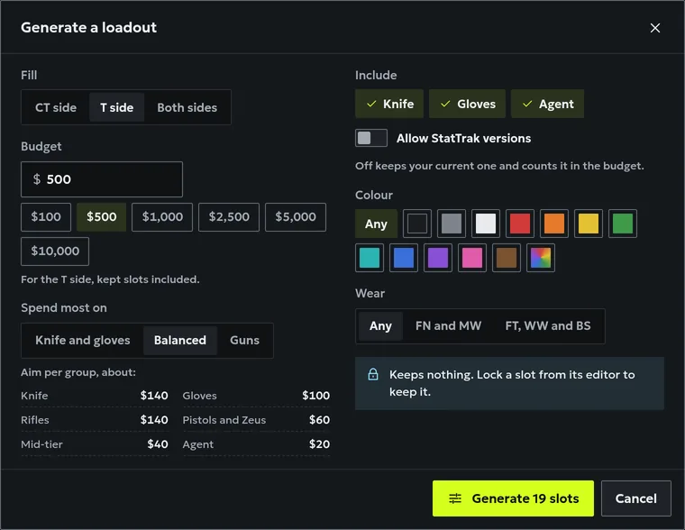The height and width of the screenshot is (530, 685).
Task: Pick the orange colour swatch
Action: click(x=554, y=224)
